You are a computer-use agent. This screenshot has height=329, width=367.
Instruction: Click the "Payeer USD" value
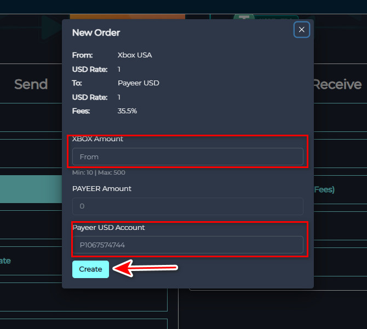[x=139, y=83]
